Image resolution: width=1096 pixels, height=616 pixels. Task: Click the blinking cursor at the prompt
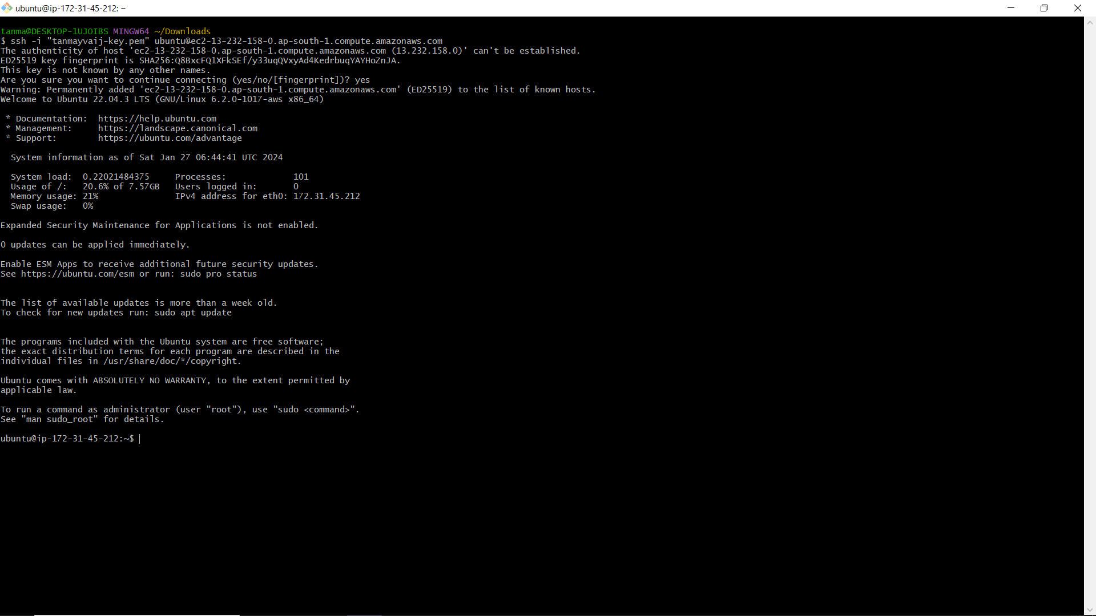coord(140,439)
